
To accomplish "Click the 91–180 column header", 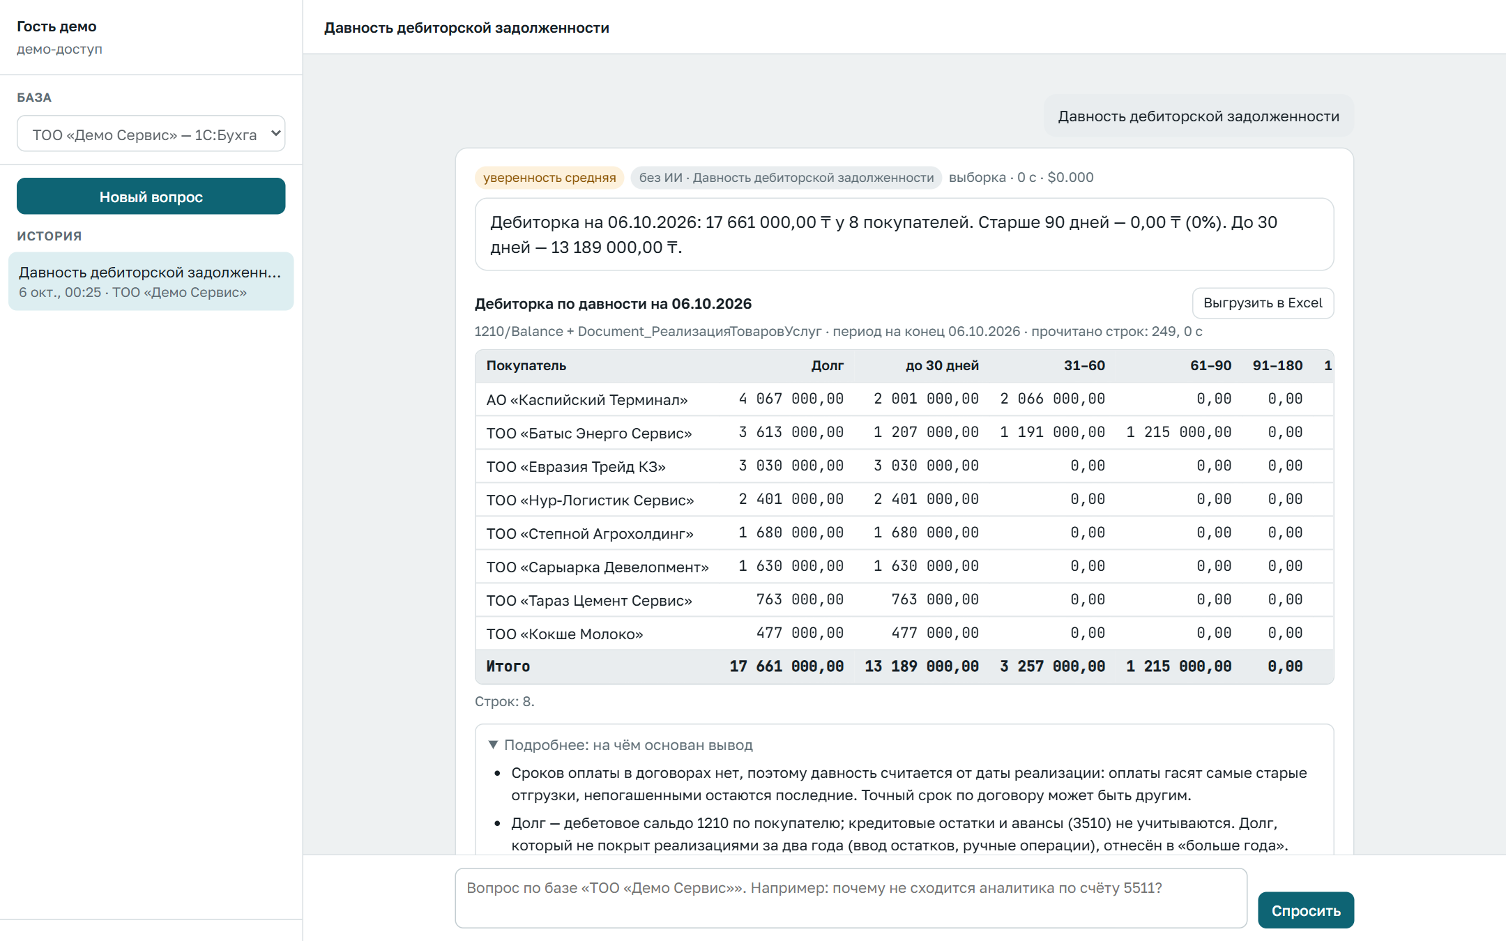I will click(x=1277, y=365).
